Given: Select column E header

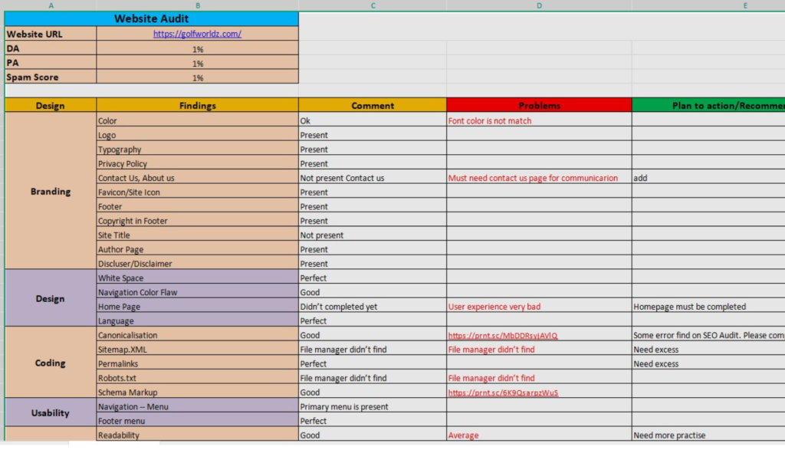Looking at the screenshot, I should click(708, 5).
